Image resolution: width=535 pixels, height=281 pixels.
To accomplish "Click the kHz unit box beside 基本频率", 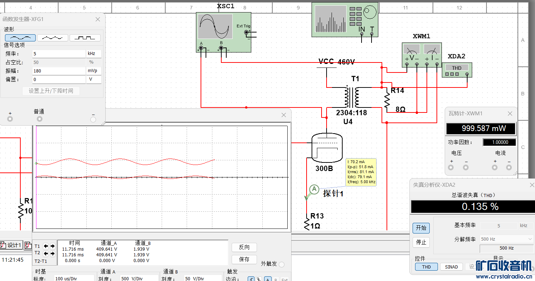I will pyautogui.click(x=526, y=226).
